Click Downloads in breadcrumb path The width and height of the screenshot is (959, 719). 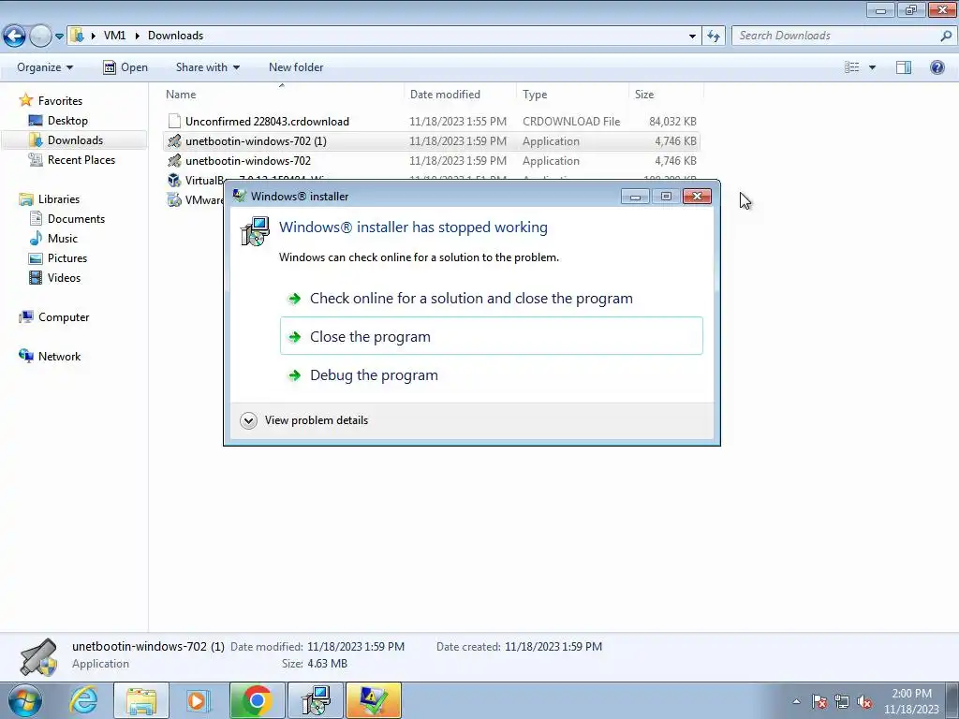175,36
